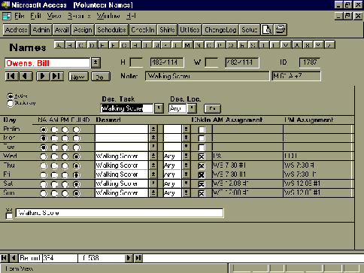The image size is (364, 273).
Task: Open the print preview icon in toolbar
Action: [267, 30]
